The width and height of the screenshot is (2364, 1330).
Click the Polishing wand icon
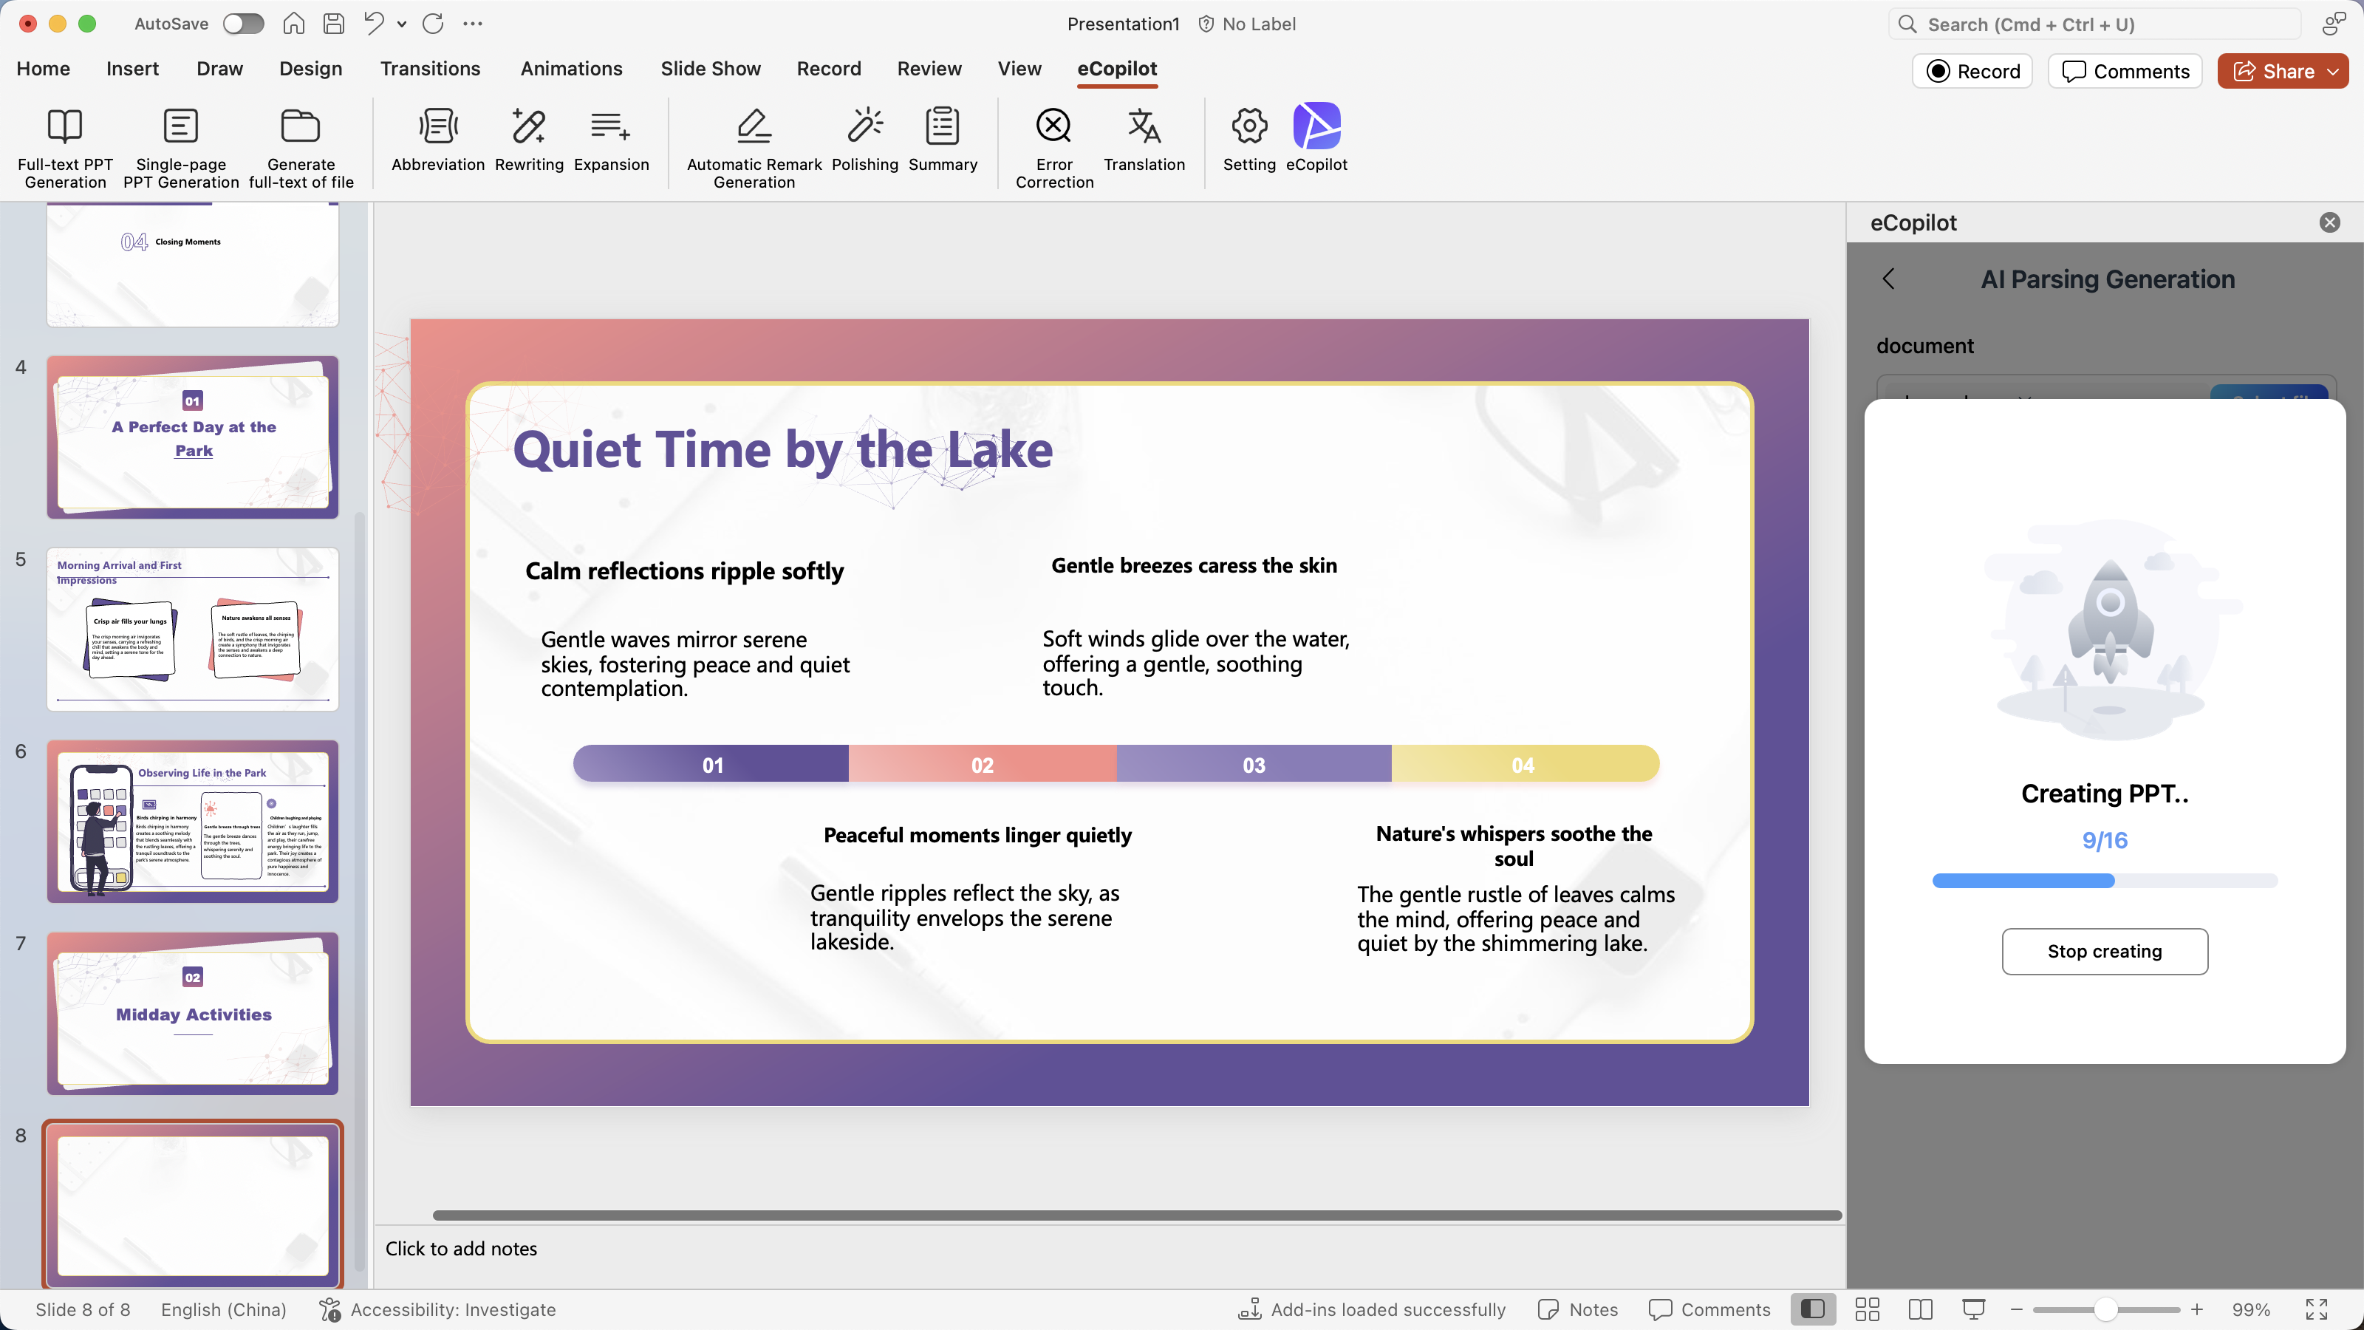click(864, 126)
